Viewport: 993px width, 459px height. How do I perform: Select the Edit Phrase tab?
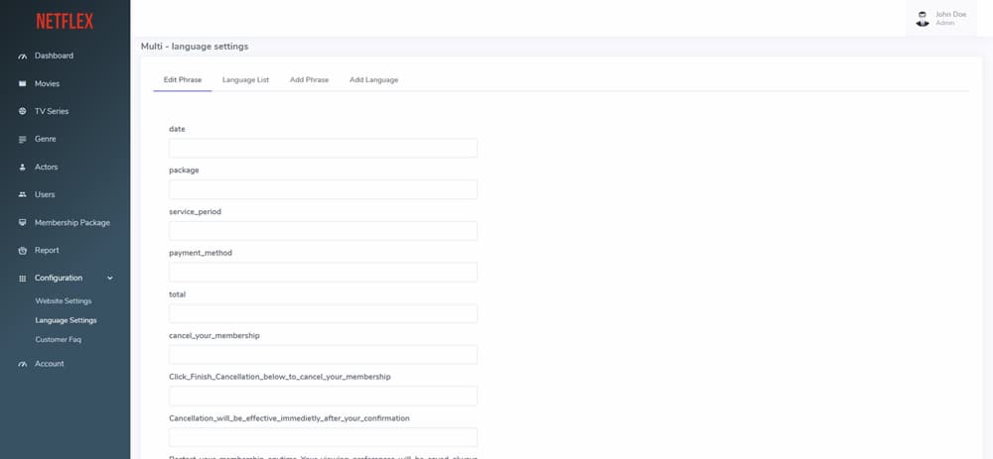coord(183,79)
